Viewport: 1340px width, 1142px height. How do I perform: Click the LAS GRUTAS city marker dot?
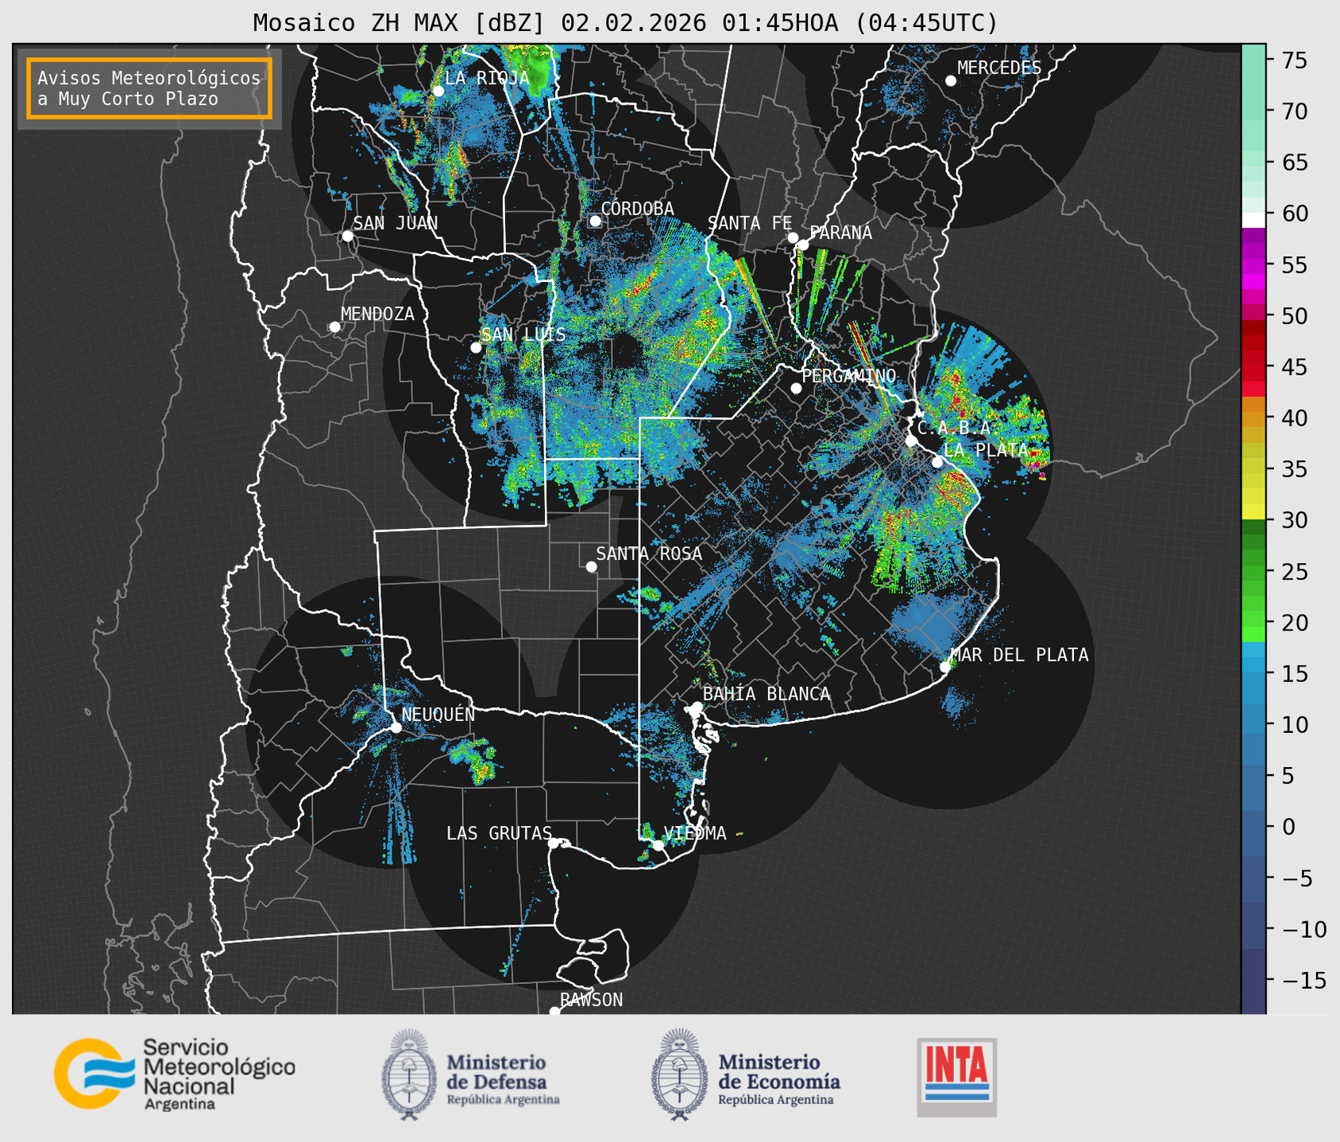pyautogui.click(x=554, y=843)
